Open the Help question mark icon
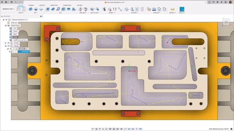Image resolution: width=234 pixels, height=131 pixels. point(226,2)
